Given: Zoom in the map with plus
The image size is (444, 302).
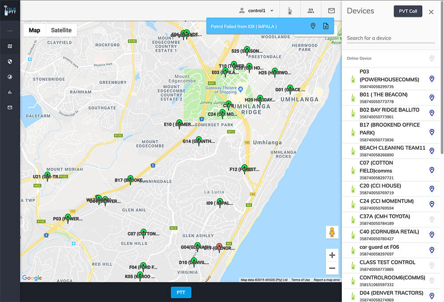Looking at the screenshot, I should [332, 255].
